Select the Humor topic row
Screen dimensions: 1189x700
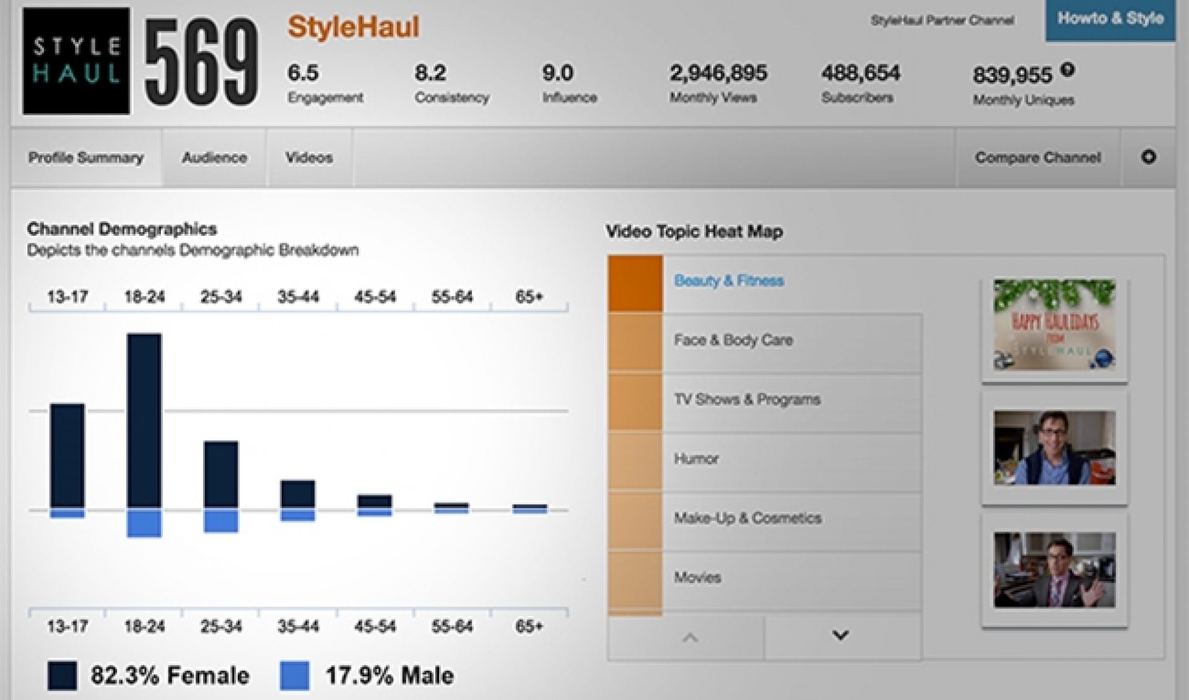696,459
